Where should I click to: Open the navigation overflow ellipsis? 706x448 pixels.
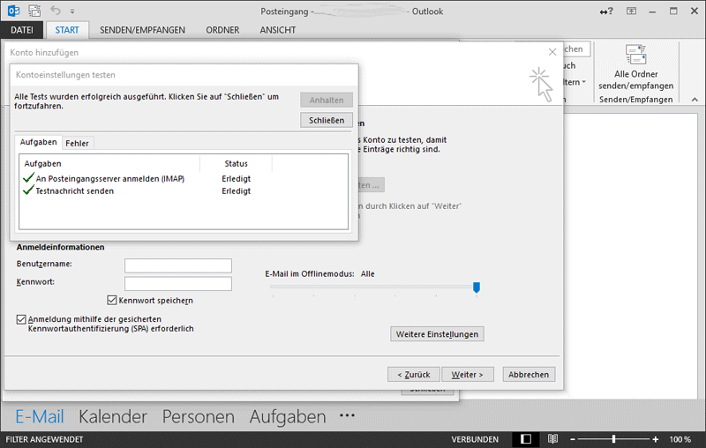click(347, 416)
